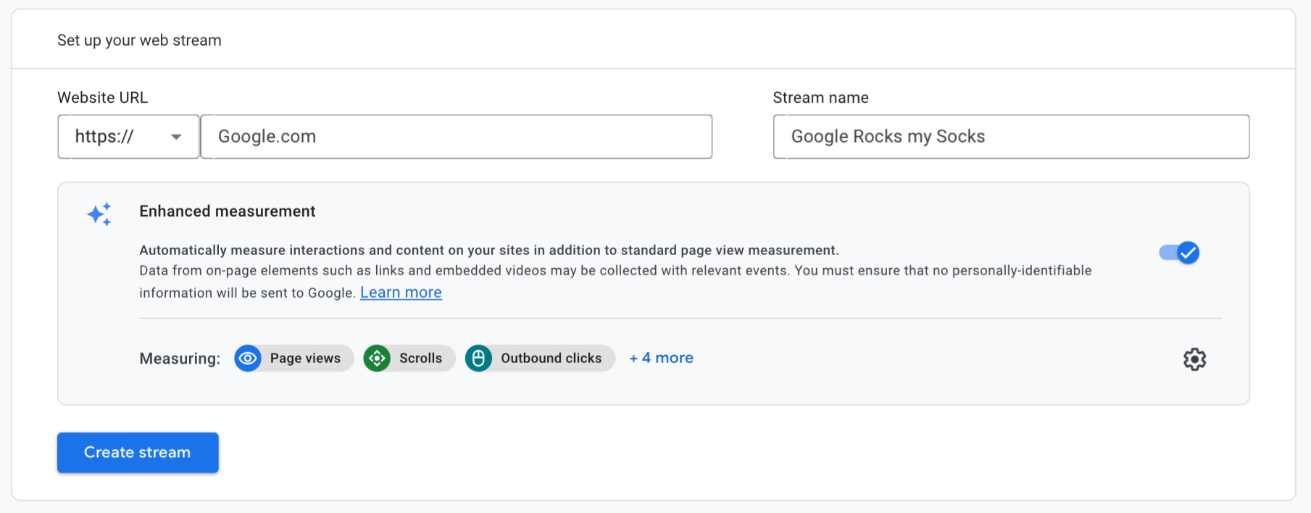Click the Create stream button
Image resolution: width=1311 pixels, height=513 pixels.
tap(138, 453)
